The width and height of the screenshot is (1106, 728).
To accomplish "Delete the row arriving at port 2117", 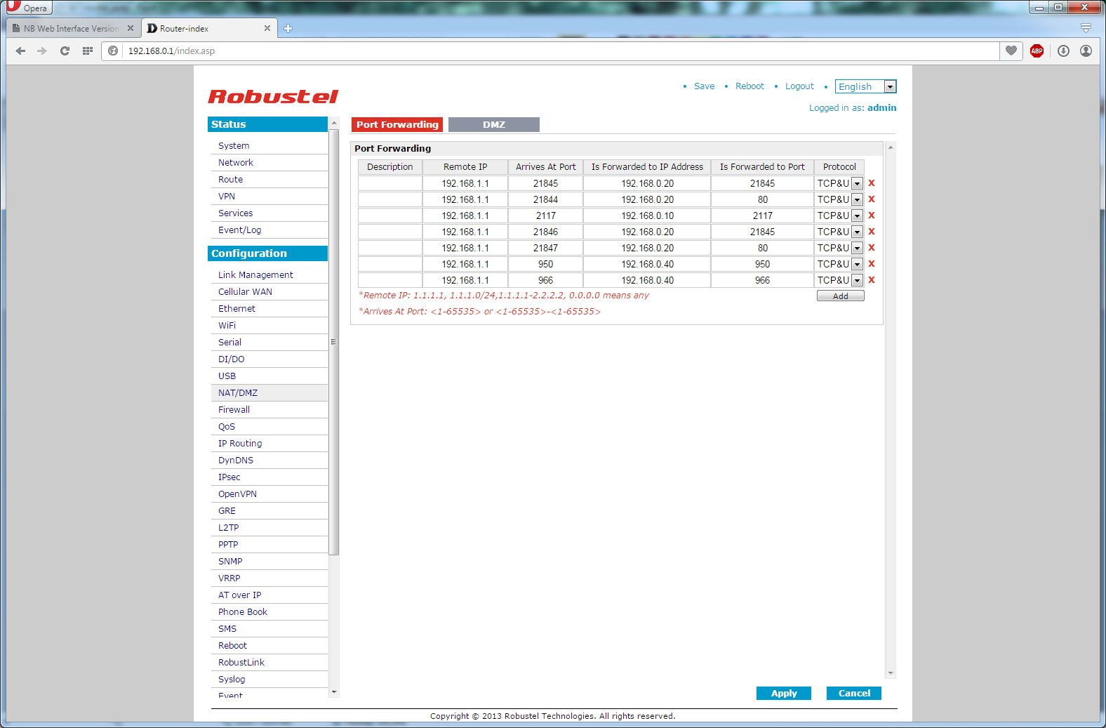I will (x=872, y=216).
